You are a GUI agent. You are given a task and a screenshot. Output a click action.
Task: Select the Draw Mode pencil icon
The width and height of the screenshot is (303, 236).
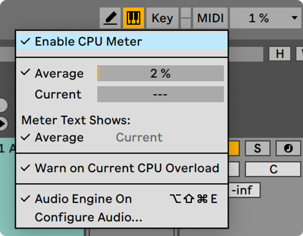[x=111, y=18]
